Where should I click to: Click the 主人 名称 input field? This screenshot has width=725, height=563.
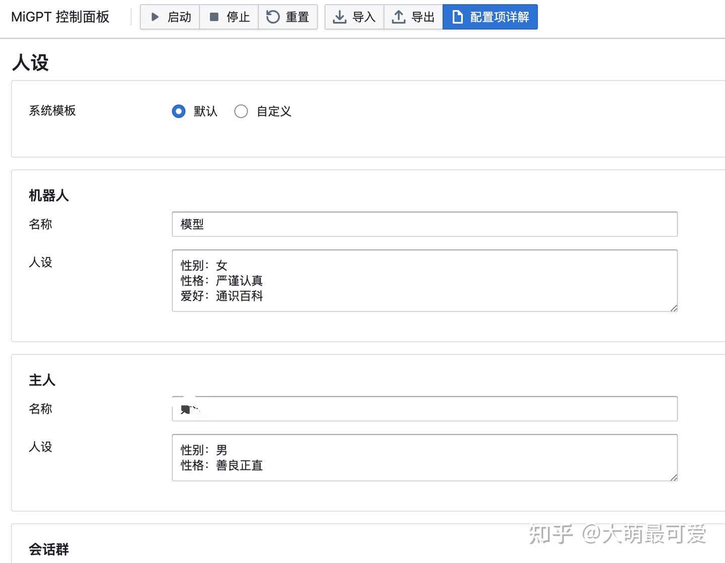(424, 409)
